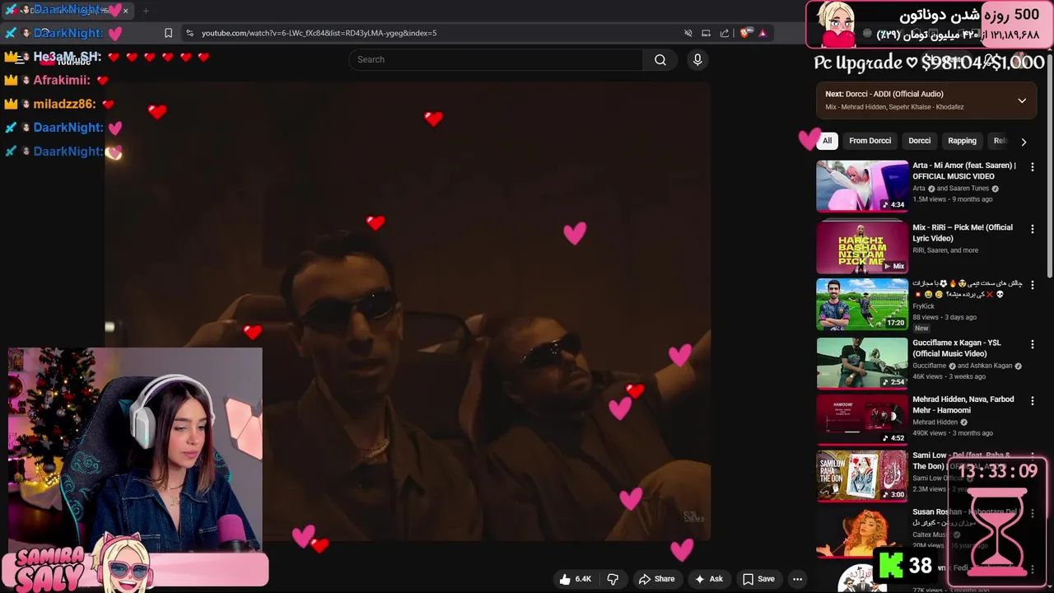Click the magnifier search button
This screenshot has height=593, width=1054.
[x=660, y=59]
